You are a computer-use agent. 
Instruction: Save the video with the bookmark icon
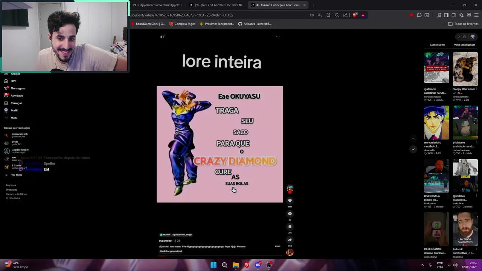pyautogui.click(x=290, y=227)
